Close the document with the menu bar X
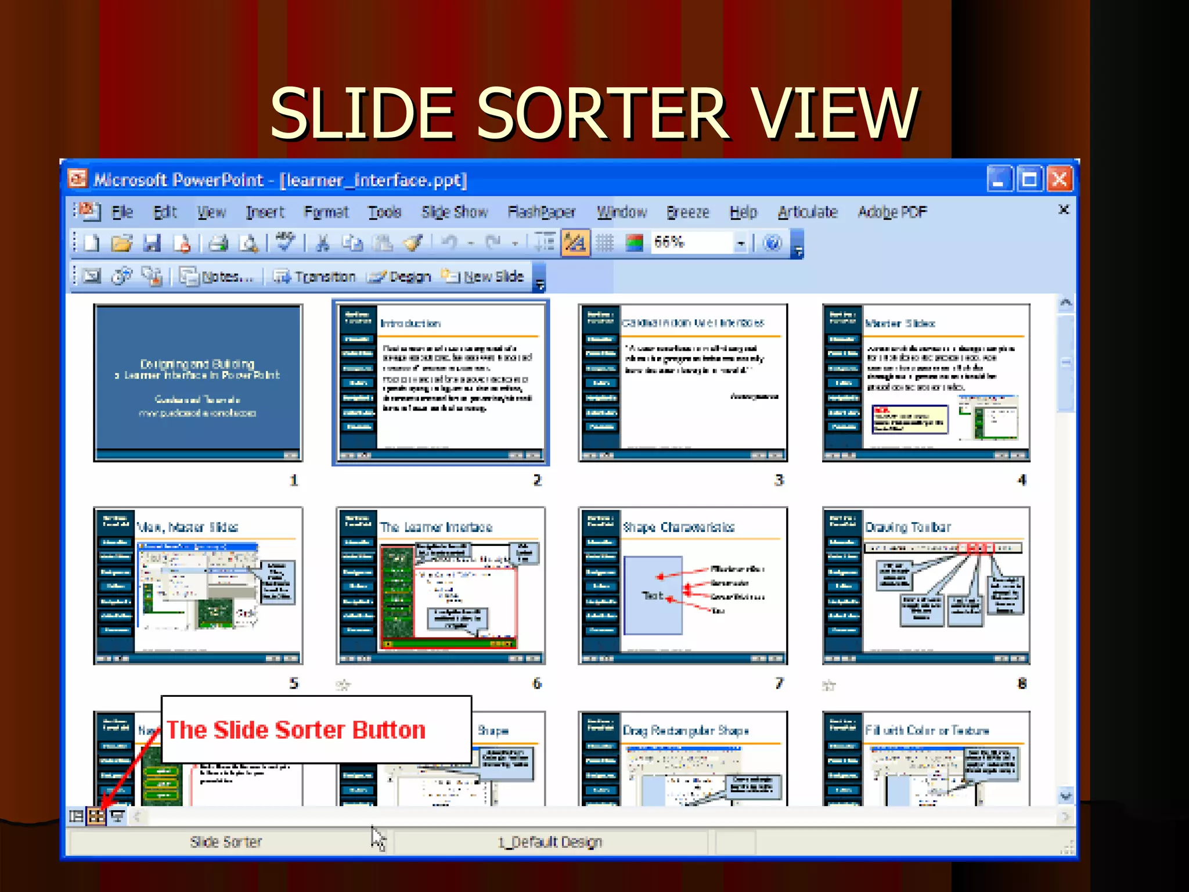1189x892 pixels. point(1064,210)
